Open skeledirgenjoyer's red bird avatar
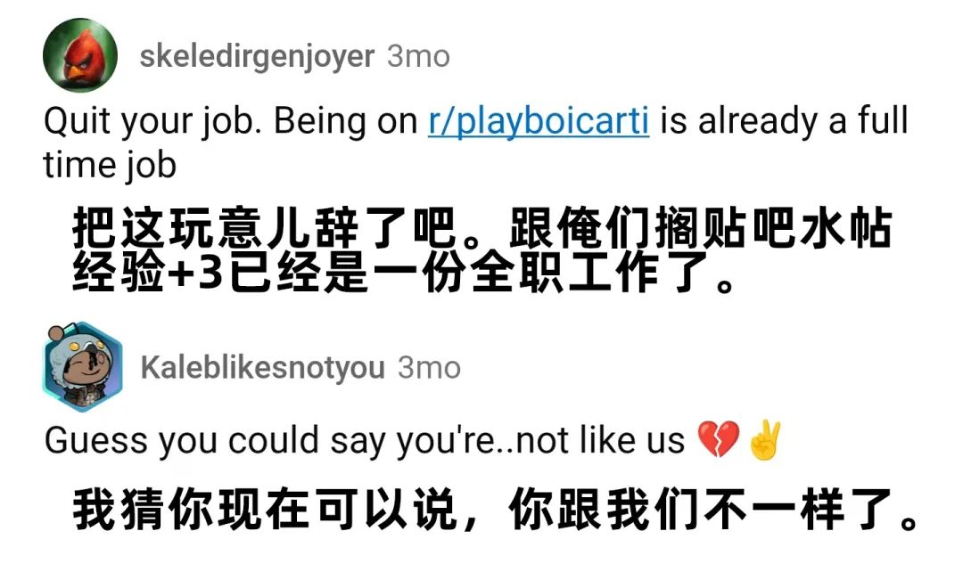Viewport: 963px width, 572px height. (x=80, y=55)
